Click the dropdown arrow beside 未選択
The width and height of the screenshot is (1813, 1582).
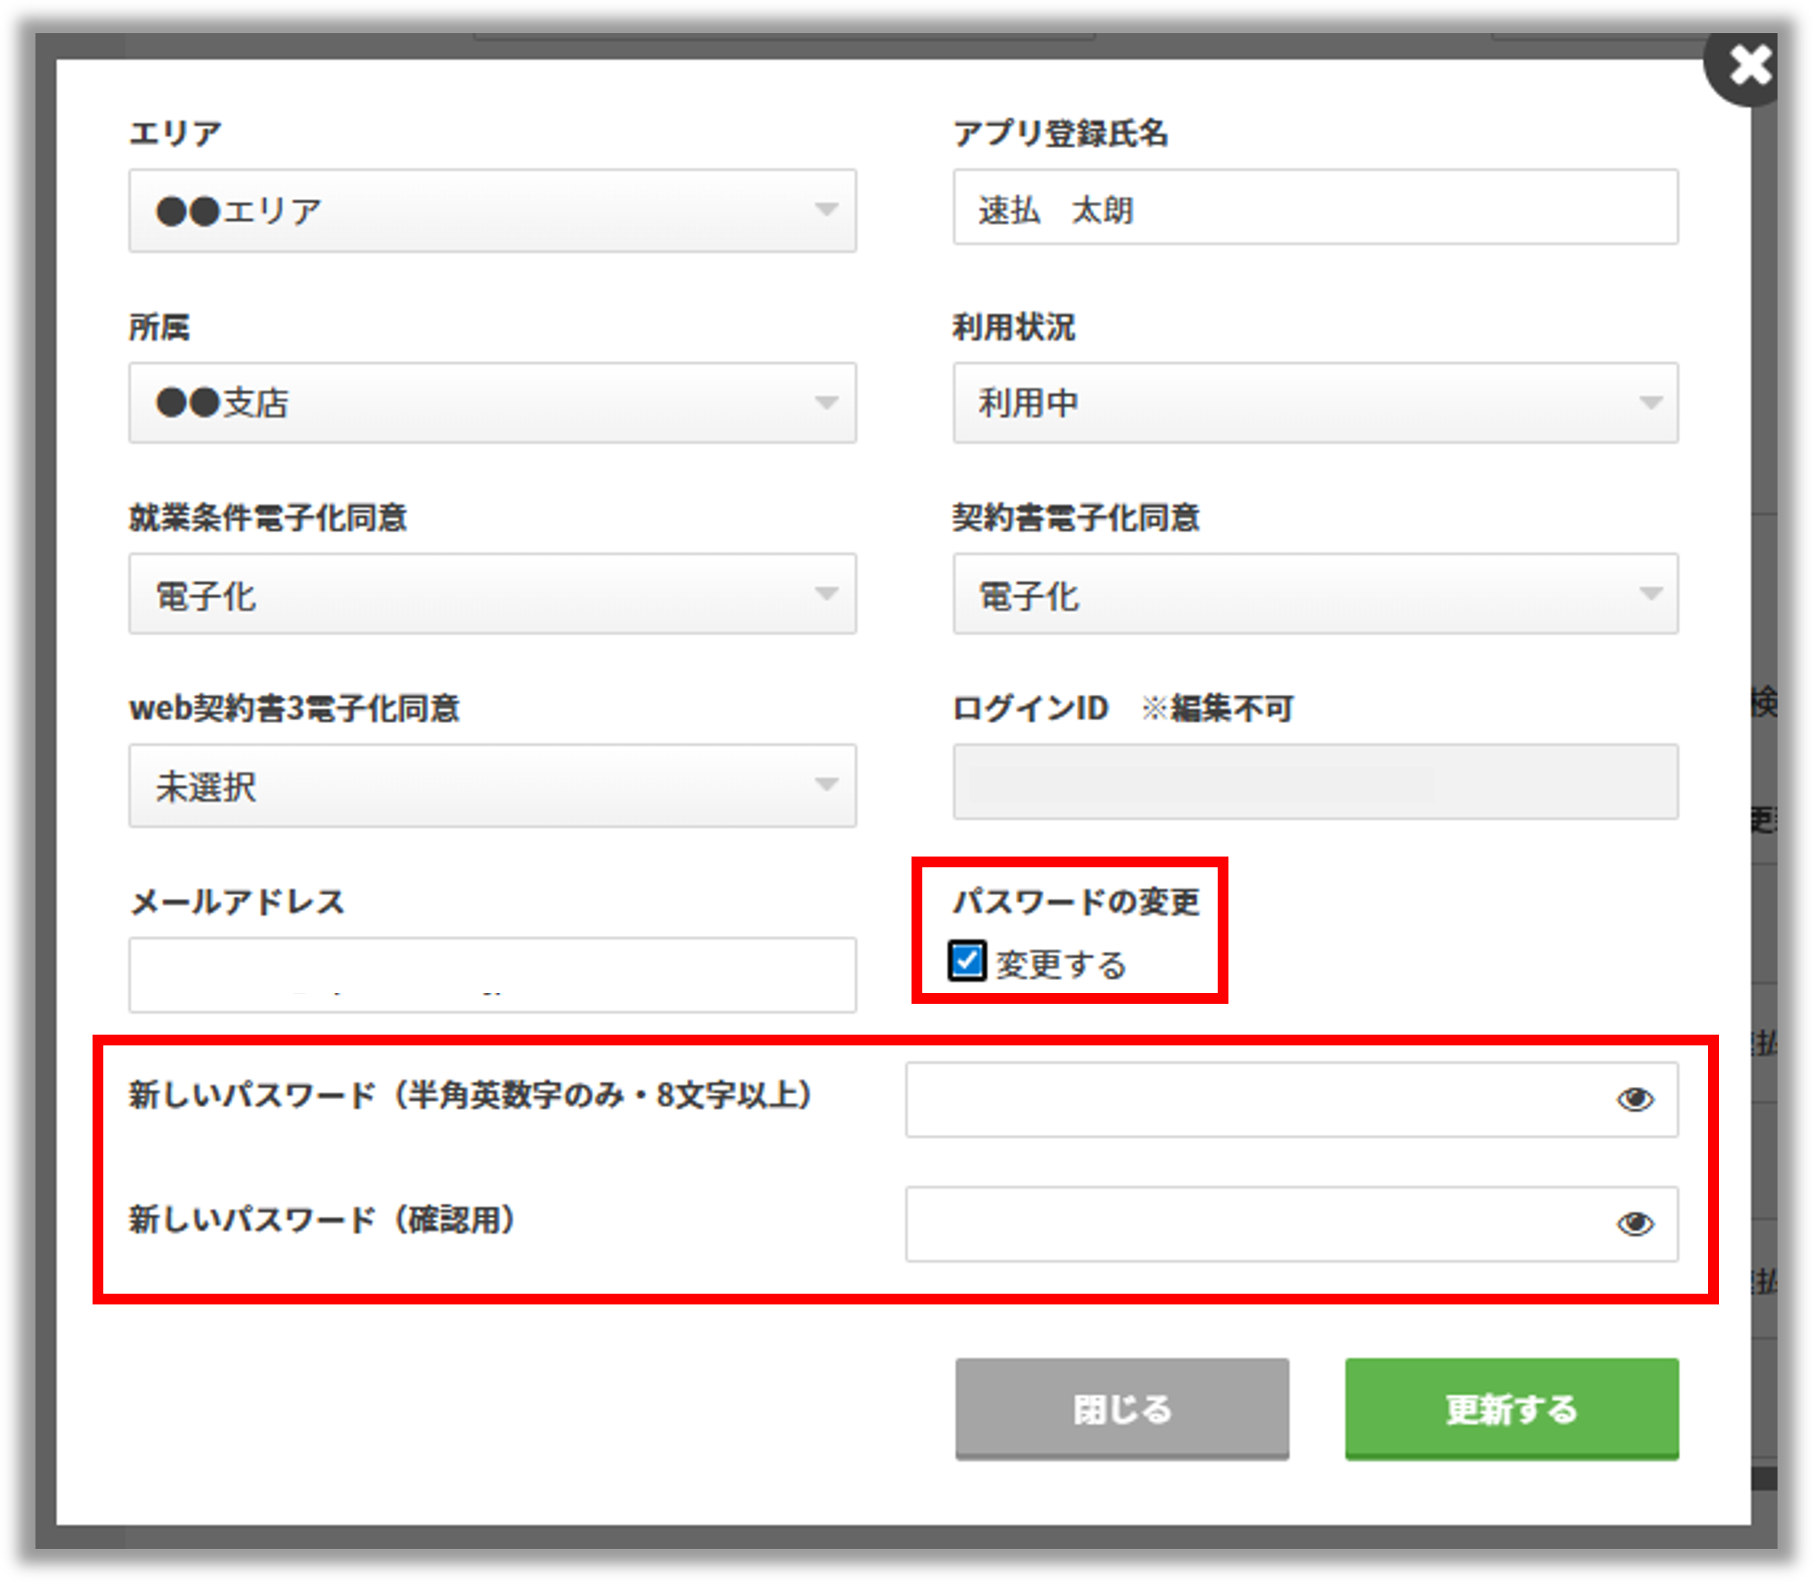click(825, 786)
